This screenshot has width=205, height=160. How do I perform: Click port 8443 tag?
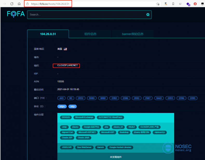click(x=159, y=98)
